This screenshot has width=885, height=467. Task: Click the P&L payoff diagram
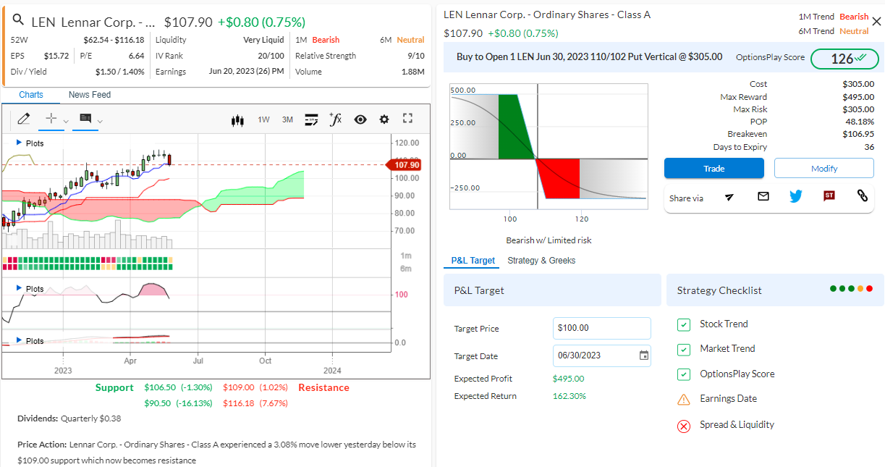click(x=549, y=146)
